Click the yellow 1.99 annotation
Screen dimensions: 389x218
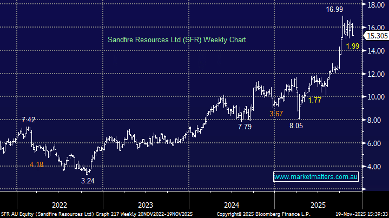[x=352, y=48]
